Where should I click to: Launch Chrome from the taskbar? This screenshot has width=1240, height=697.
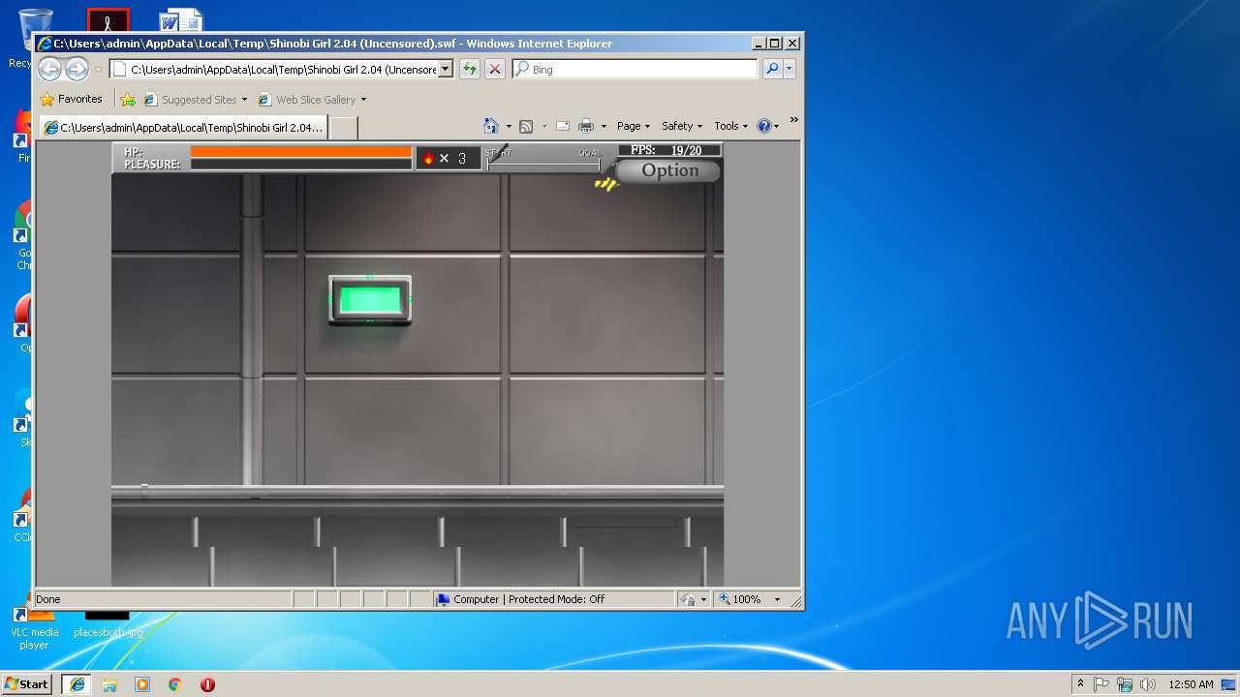pyautogui.click(x=175, y=684)
